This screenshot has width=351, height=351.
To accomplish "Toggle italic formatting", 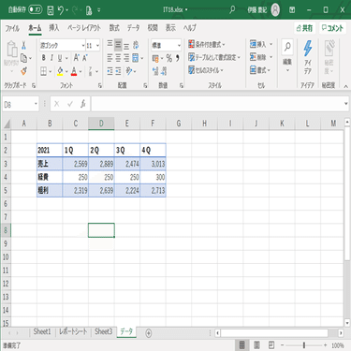I will [51, 58].
